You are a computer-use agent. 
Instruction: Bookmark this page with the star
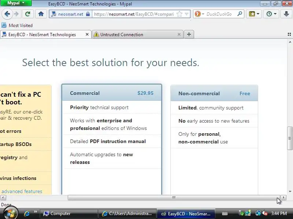click(x=179, y=14)
